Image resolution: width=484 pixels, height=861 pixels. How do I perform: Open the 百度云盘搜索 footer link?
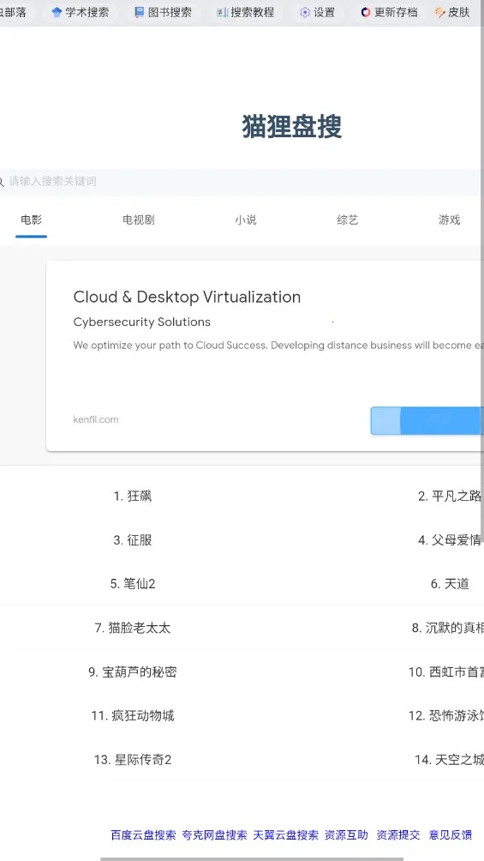coord(143,834)
